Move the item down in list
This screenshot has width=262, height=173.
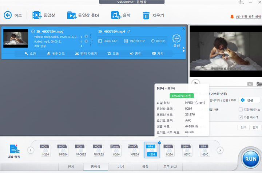[x=183, y=51]
